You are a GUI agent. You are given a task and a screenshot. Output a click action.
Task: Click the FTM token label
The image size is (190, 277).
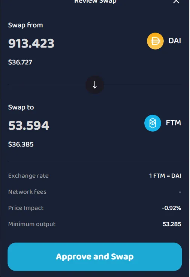174,123
